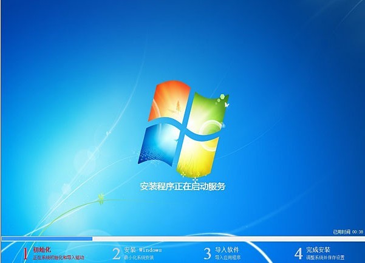This screenshot has width=365, height=263.
Task: Click the 已用时间 elapsed time readout
Action: (x=348, y=232)
